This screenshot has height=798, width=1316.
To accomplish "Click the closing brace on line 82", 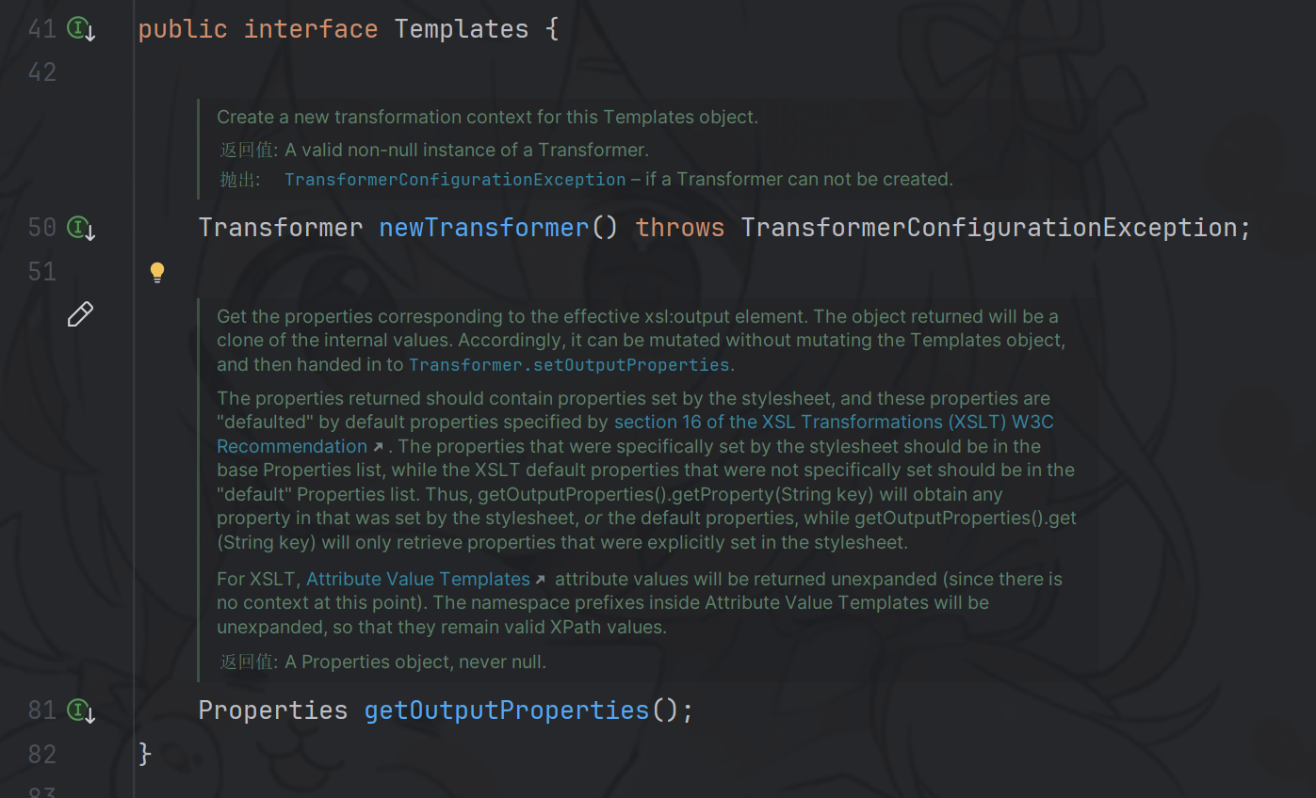I will 145,754.
